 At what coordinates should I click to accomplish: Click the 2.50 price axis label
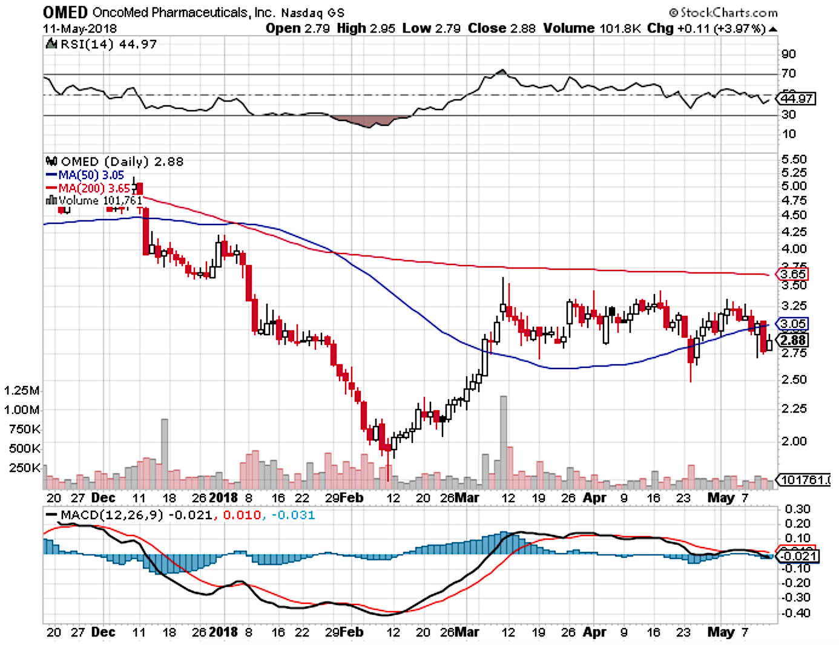[x=794, y=379]
